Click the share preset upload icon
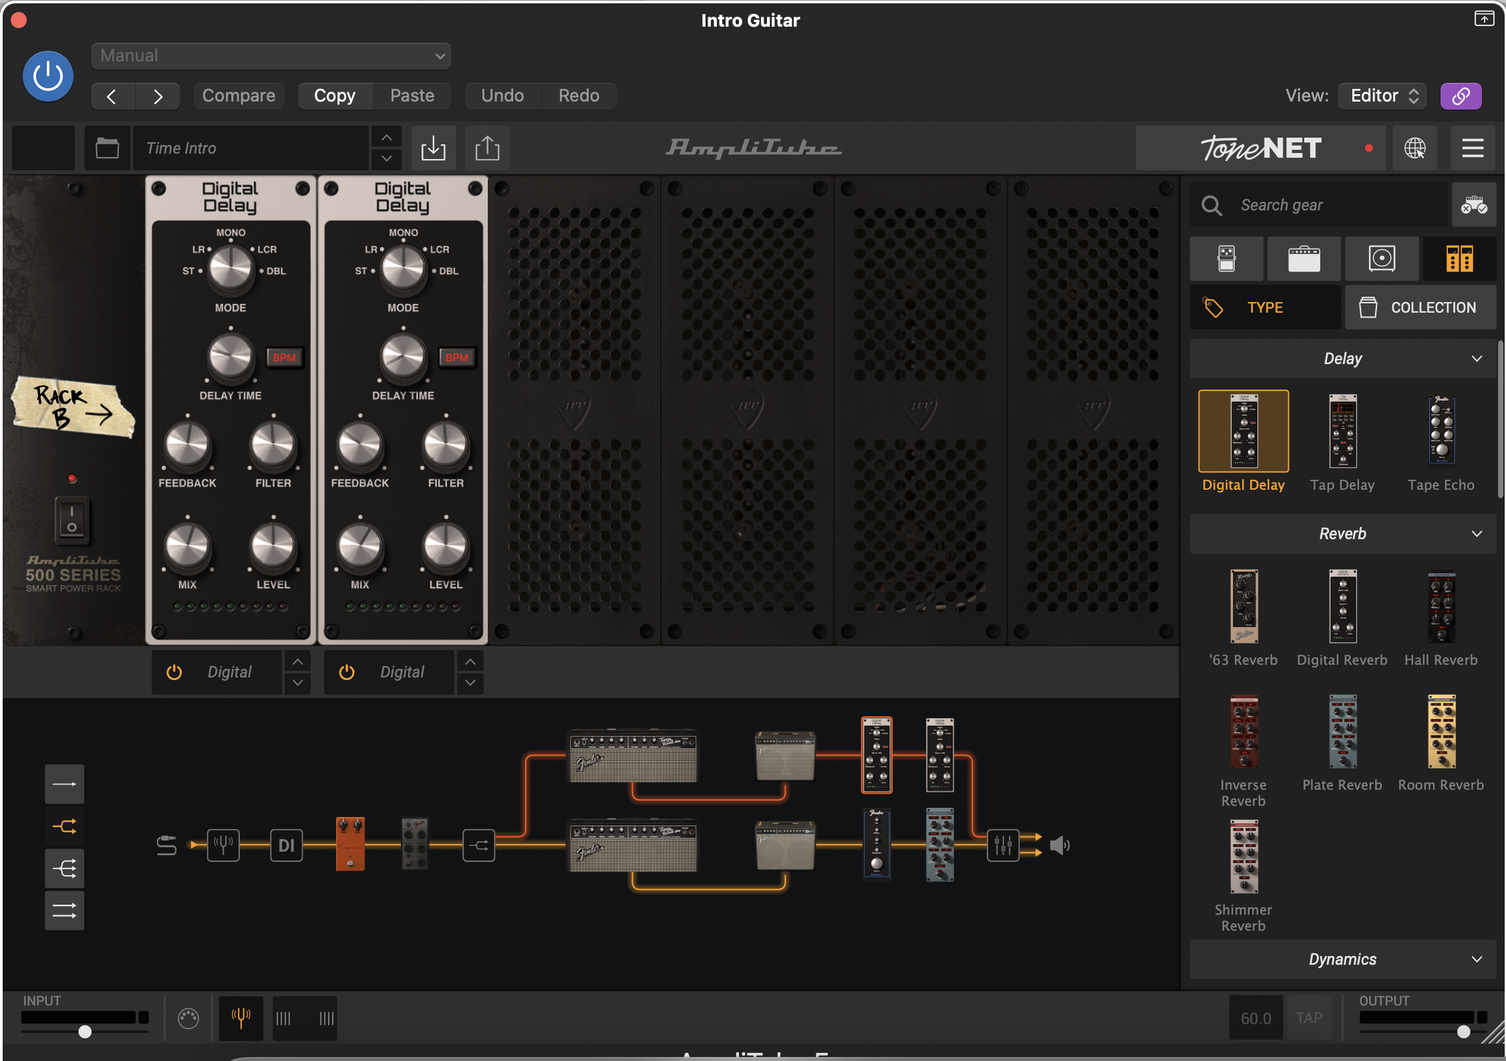This screenshot has width=1506, height=1061. tap(487, 148)
